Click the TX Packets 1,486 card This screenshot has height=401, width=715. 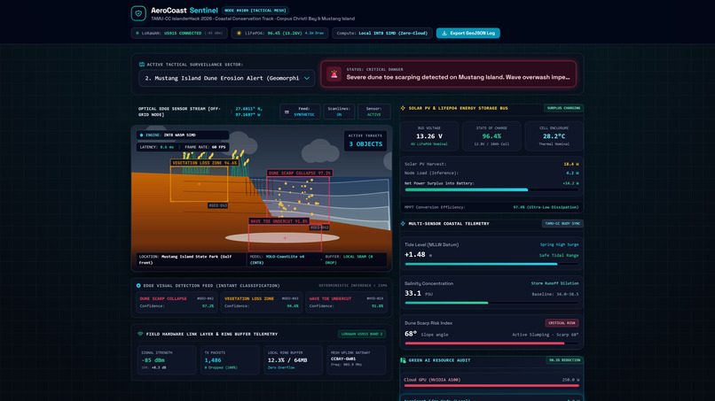[x=230, y=360]
